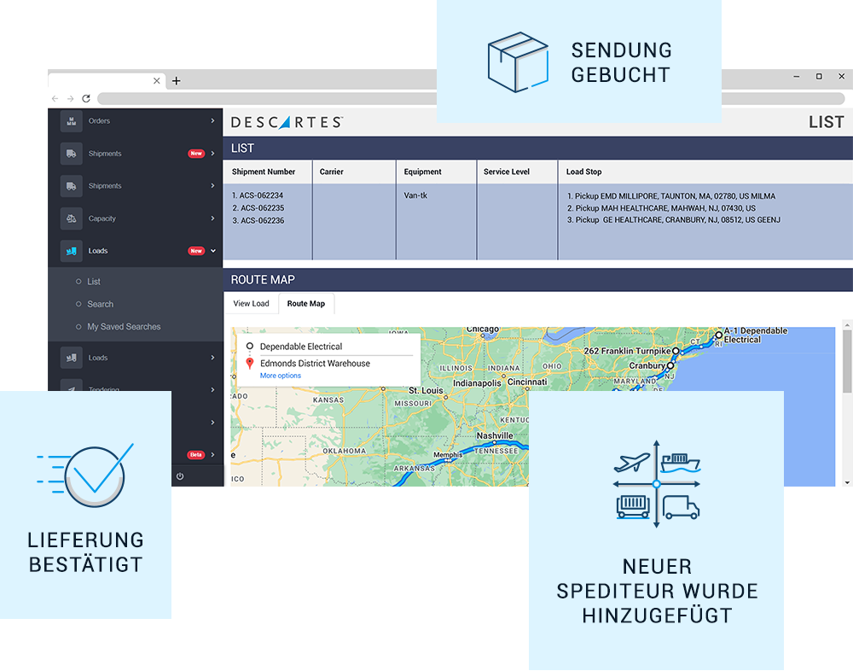Expand the unbadged Shipments entry chevron

point(212,186)
